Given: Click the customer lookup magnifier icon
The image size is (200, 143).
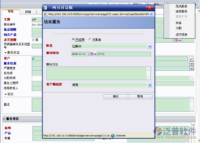Looking at the screenshot, I should (x=191, y=58).
